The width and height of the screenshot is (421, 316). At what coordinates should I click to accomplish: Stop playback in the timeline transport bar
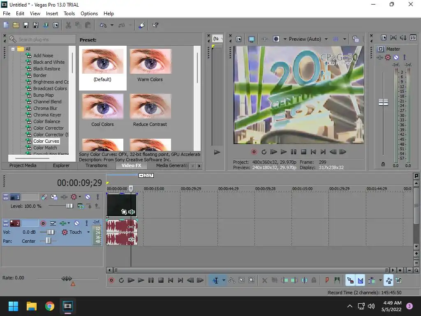pyautogui.click(x=161, y=280)
